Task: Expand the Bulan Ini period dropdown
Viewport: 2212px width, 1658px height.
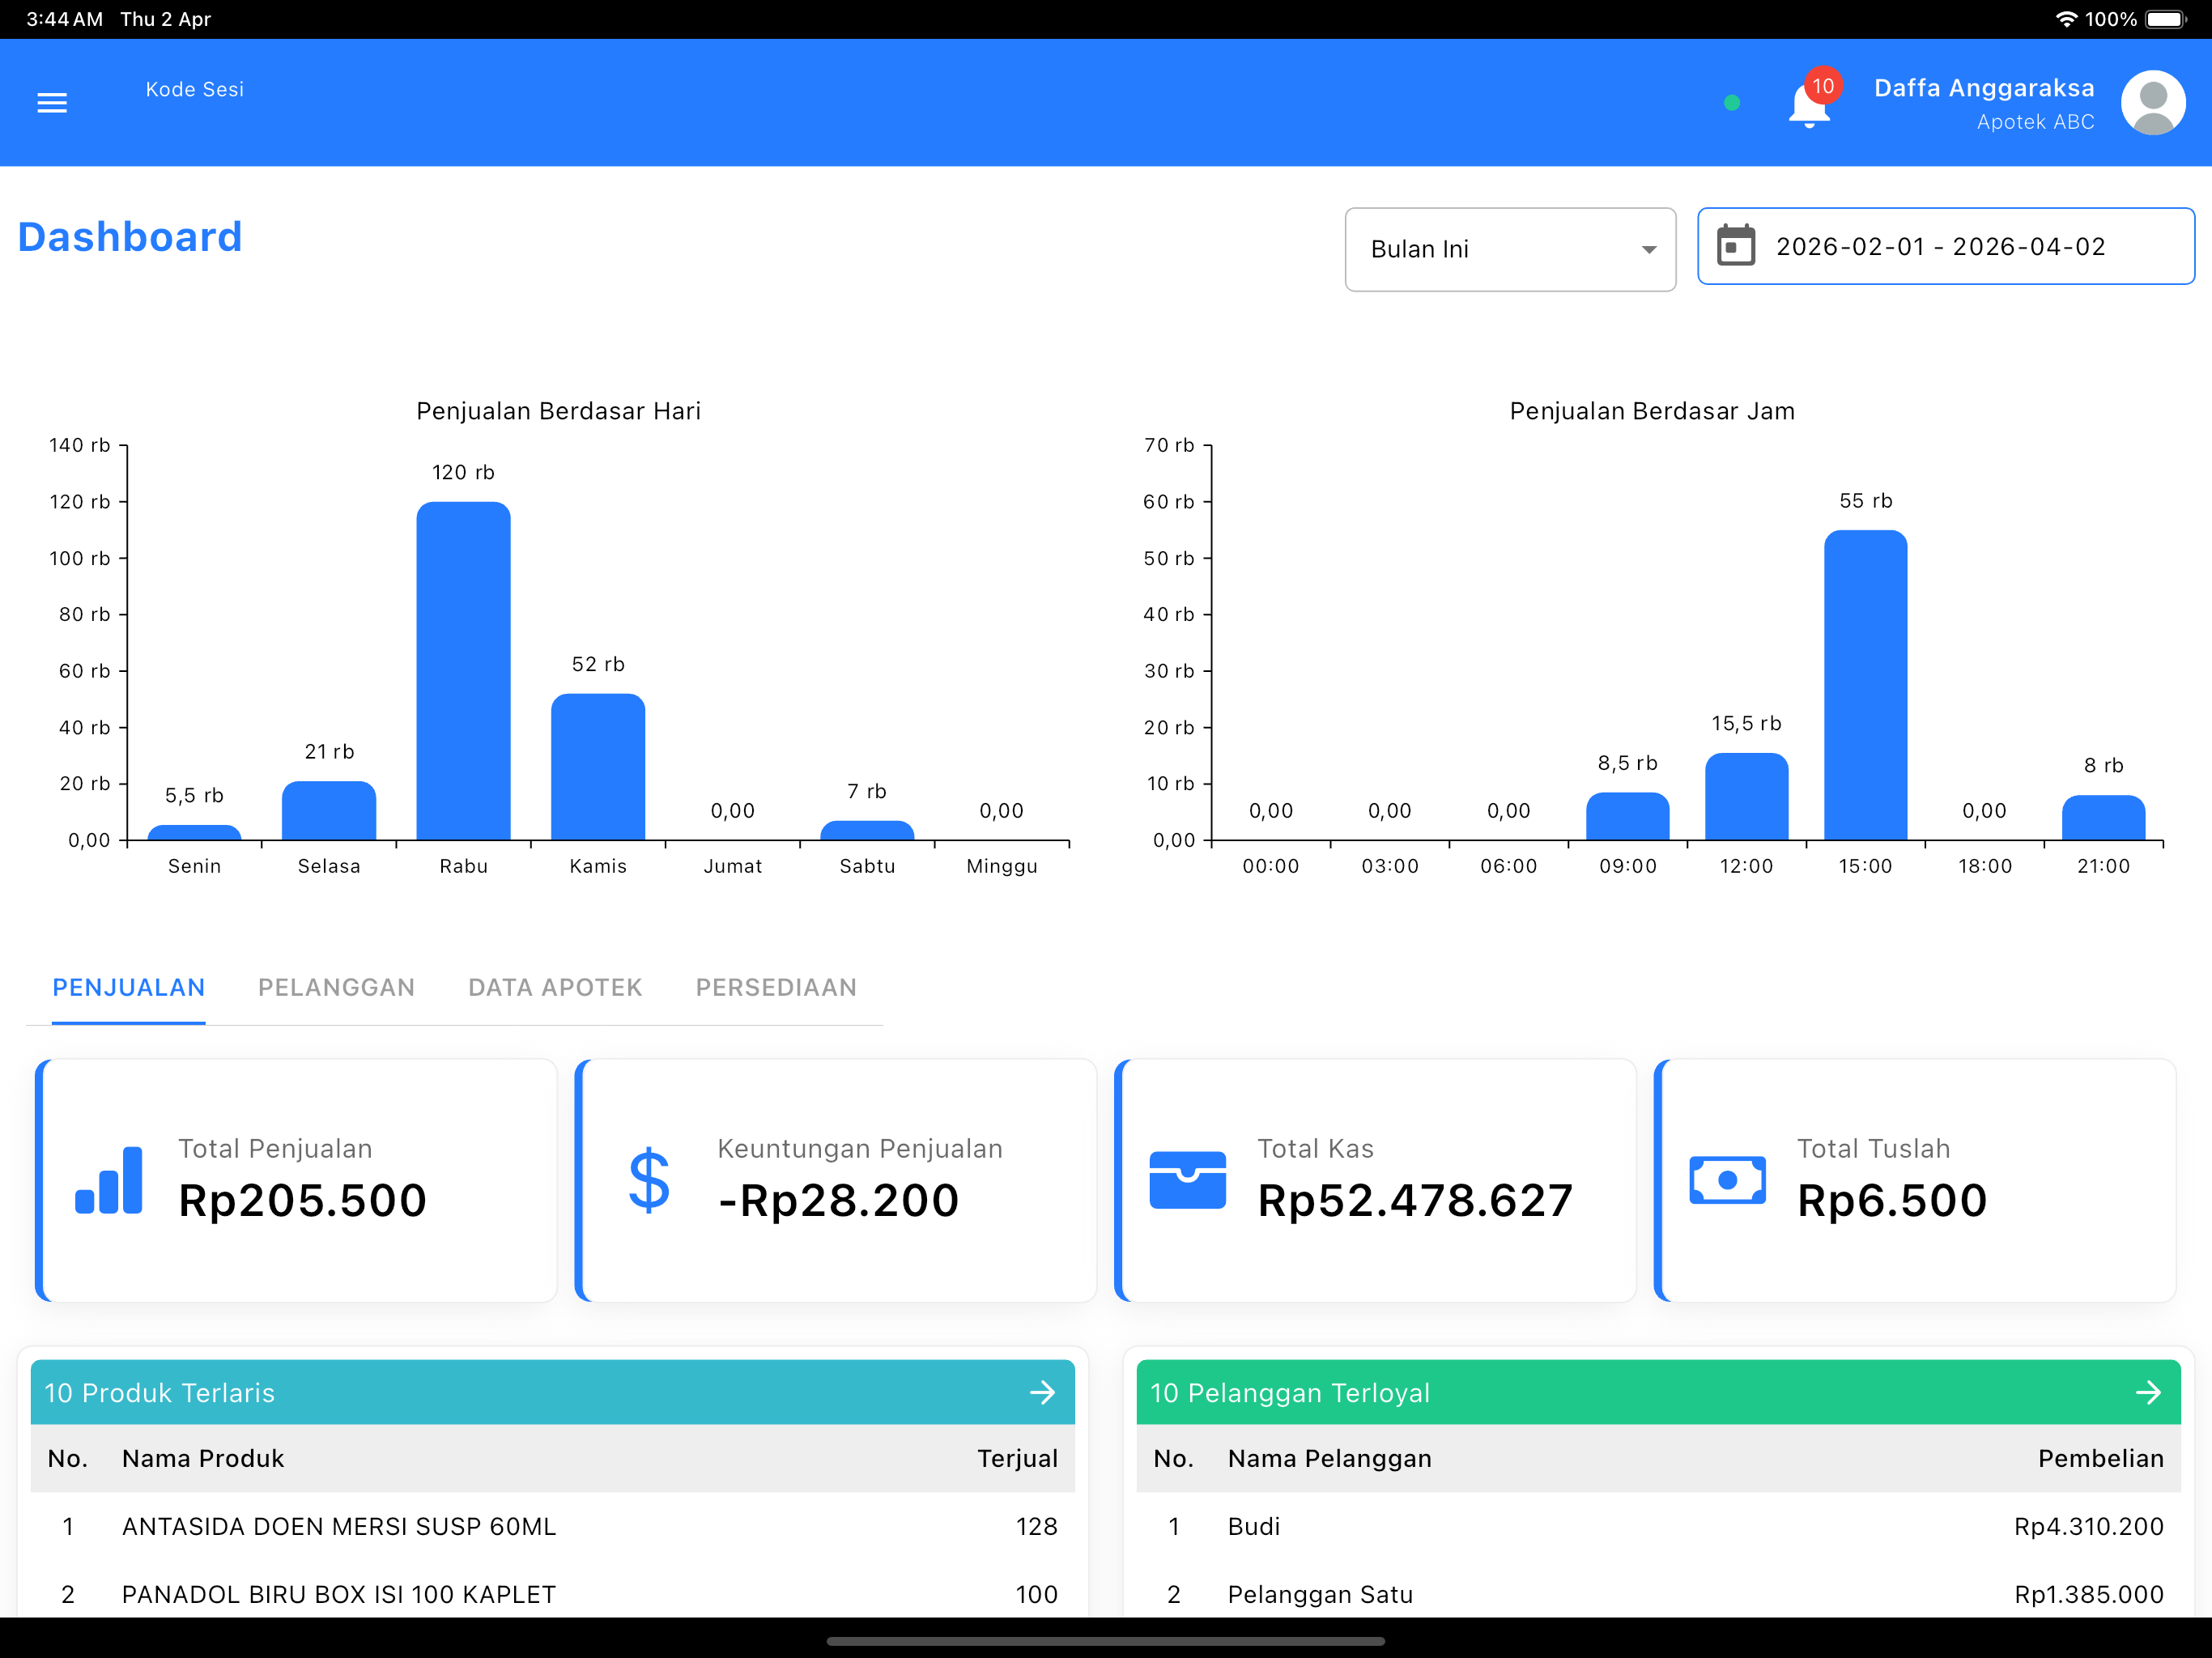Action: 1510,249
